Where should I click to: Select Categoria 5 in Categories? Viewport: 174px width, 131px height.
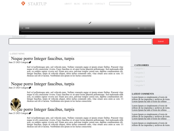[x=140, y=85]
